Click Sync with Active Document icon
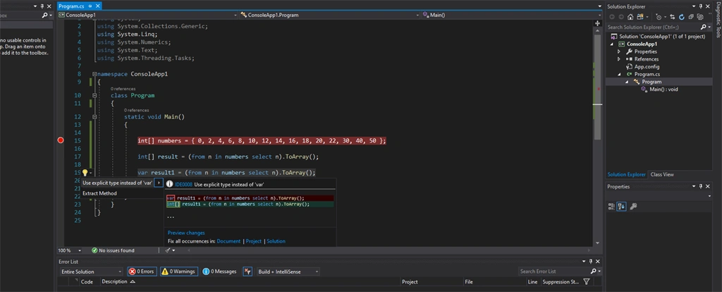The height and width of the screenshot is (292, 722). [x=672, y=17]
